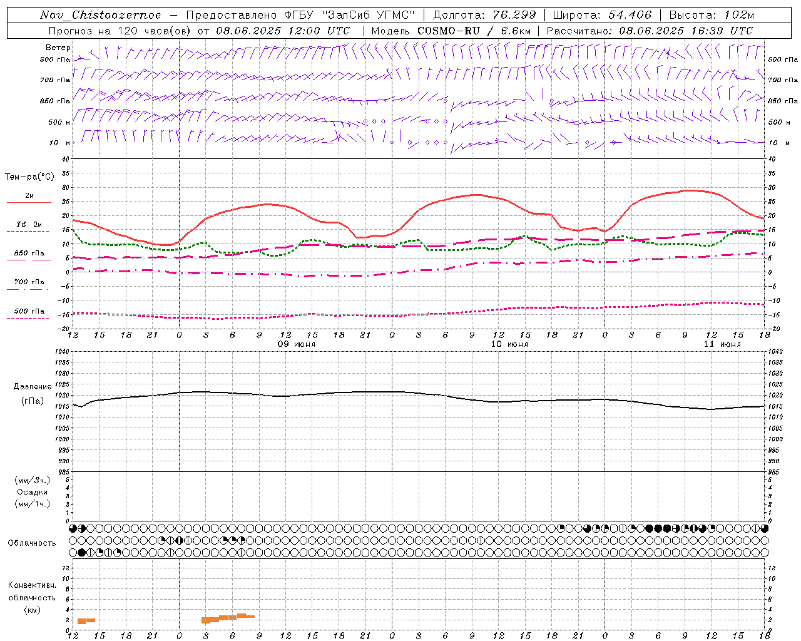801x641 pixels.
Task: Click the 'Долгота: 76.299' value
Action: (x=484, y=15)
